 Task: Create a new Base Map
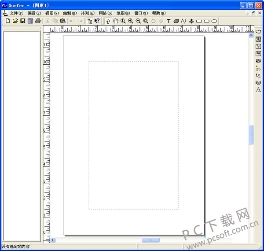pos(258,32)
